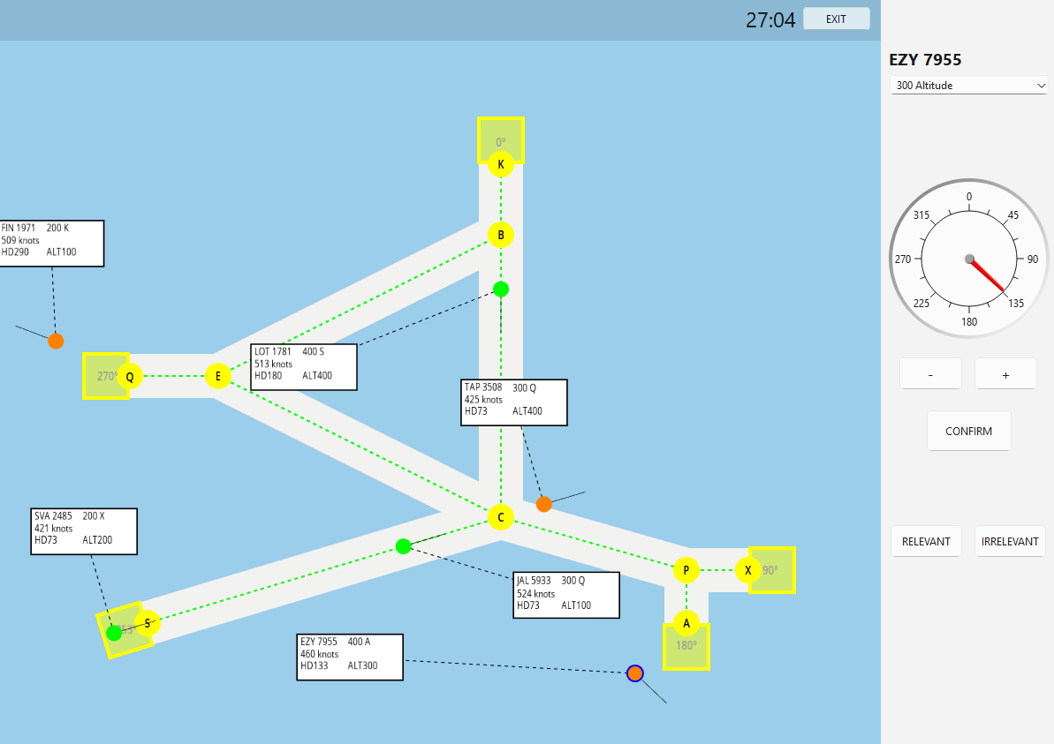
Task: Mark the aircraft as RELEVANT
Action: [x=926, y=541]
